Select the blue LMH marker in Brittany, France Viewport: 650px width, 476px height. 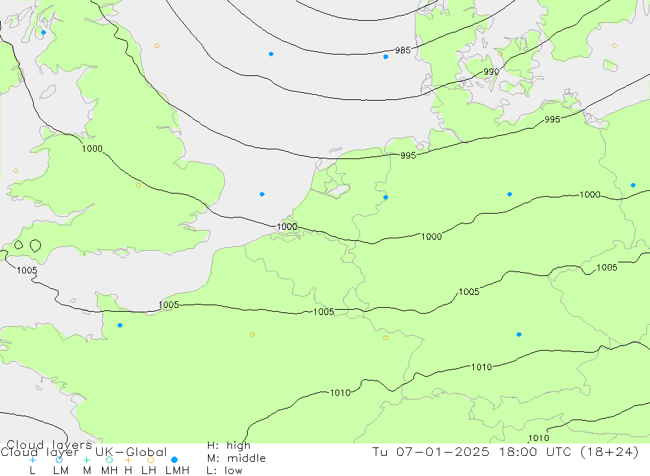[x=120, y=325]
